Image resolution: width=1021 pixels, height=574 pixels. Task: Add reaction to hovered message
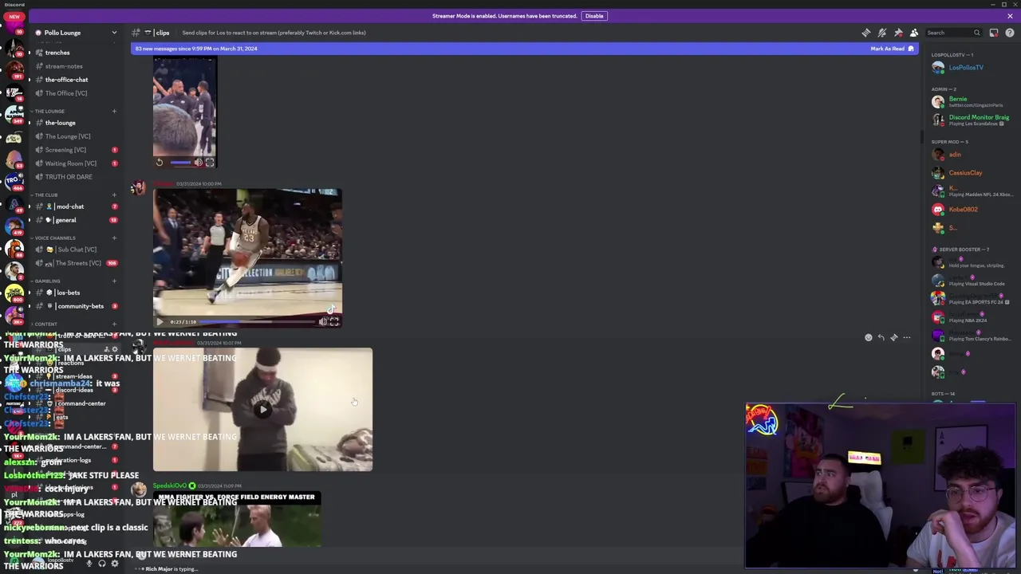[869, 338]
